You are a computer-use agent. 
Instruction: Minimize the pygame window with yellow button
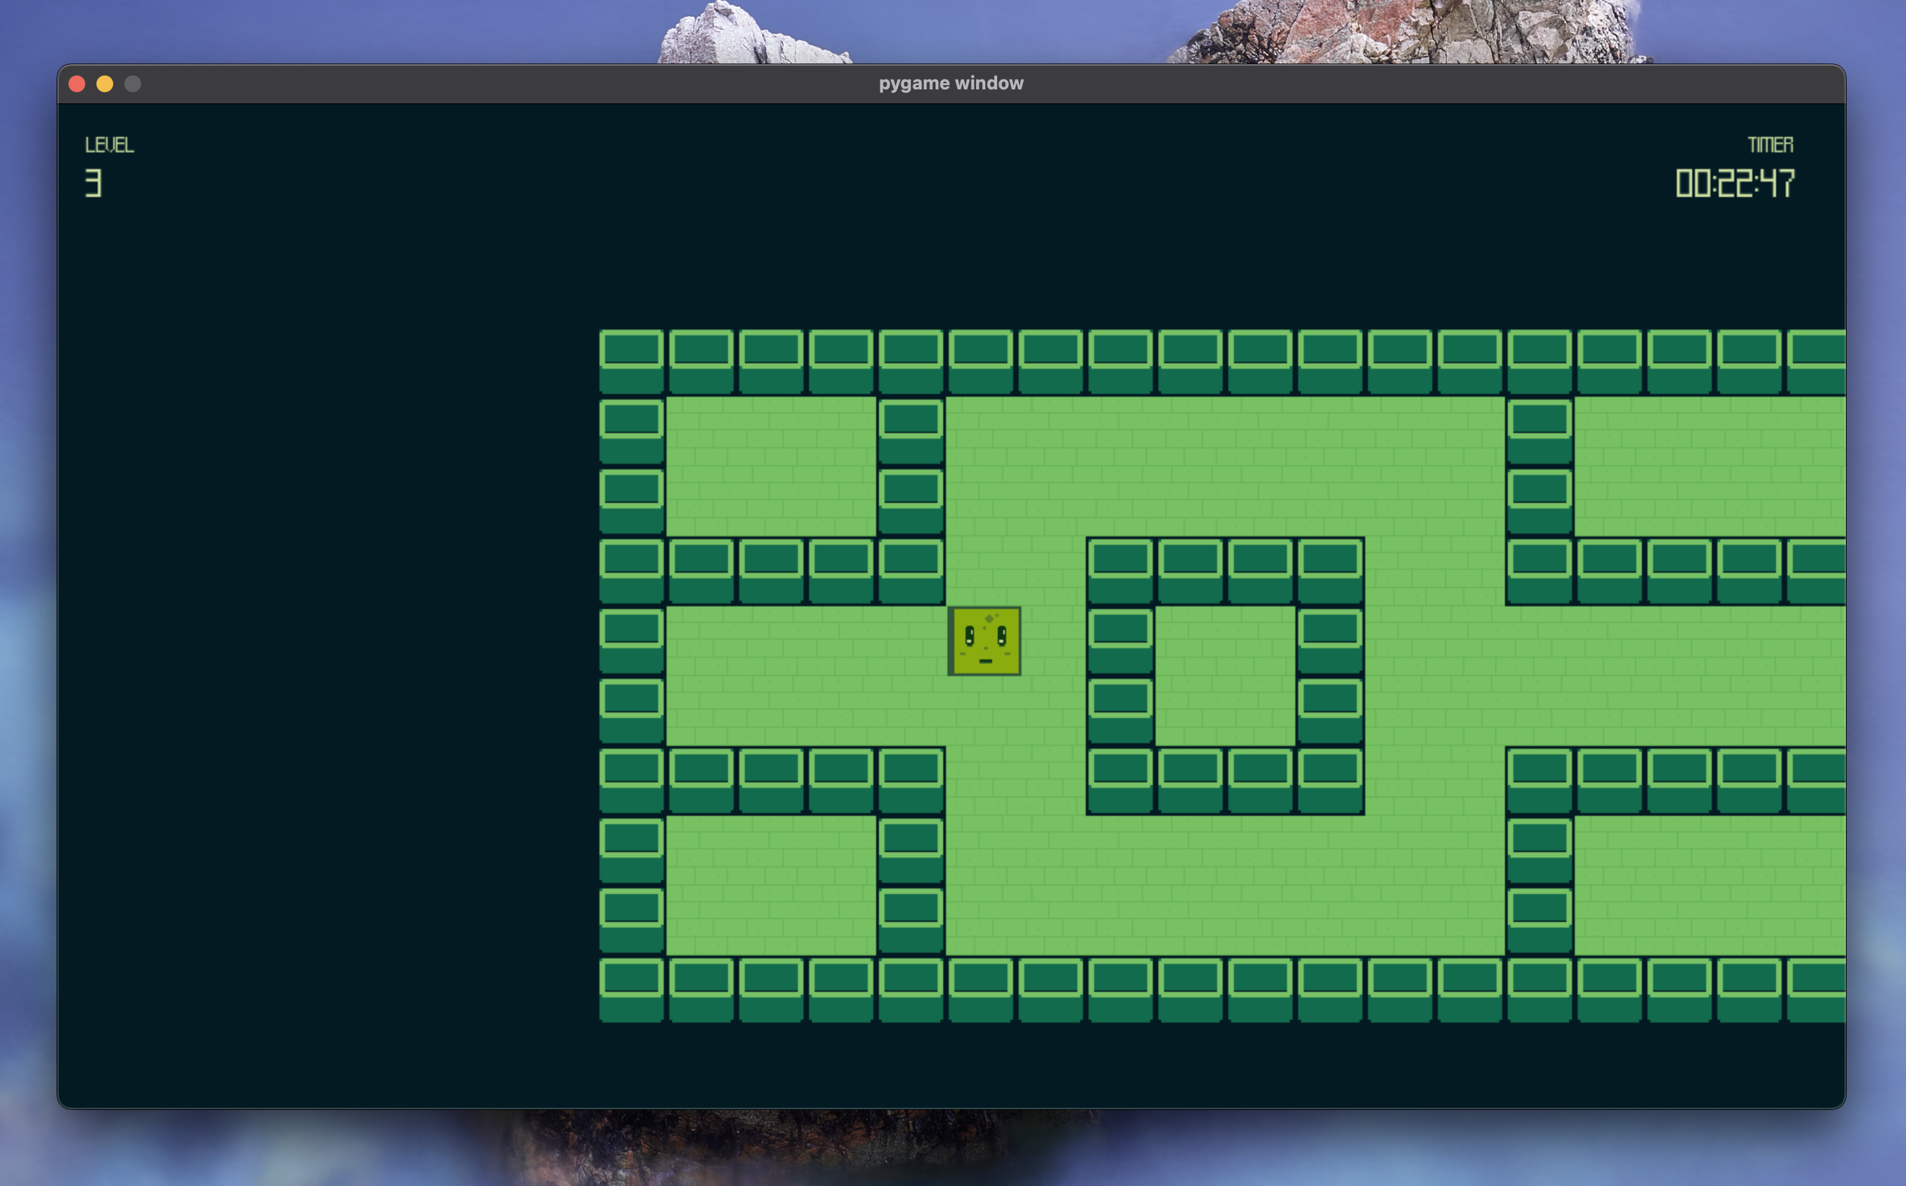104,84
